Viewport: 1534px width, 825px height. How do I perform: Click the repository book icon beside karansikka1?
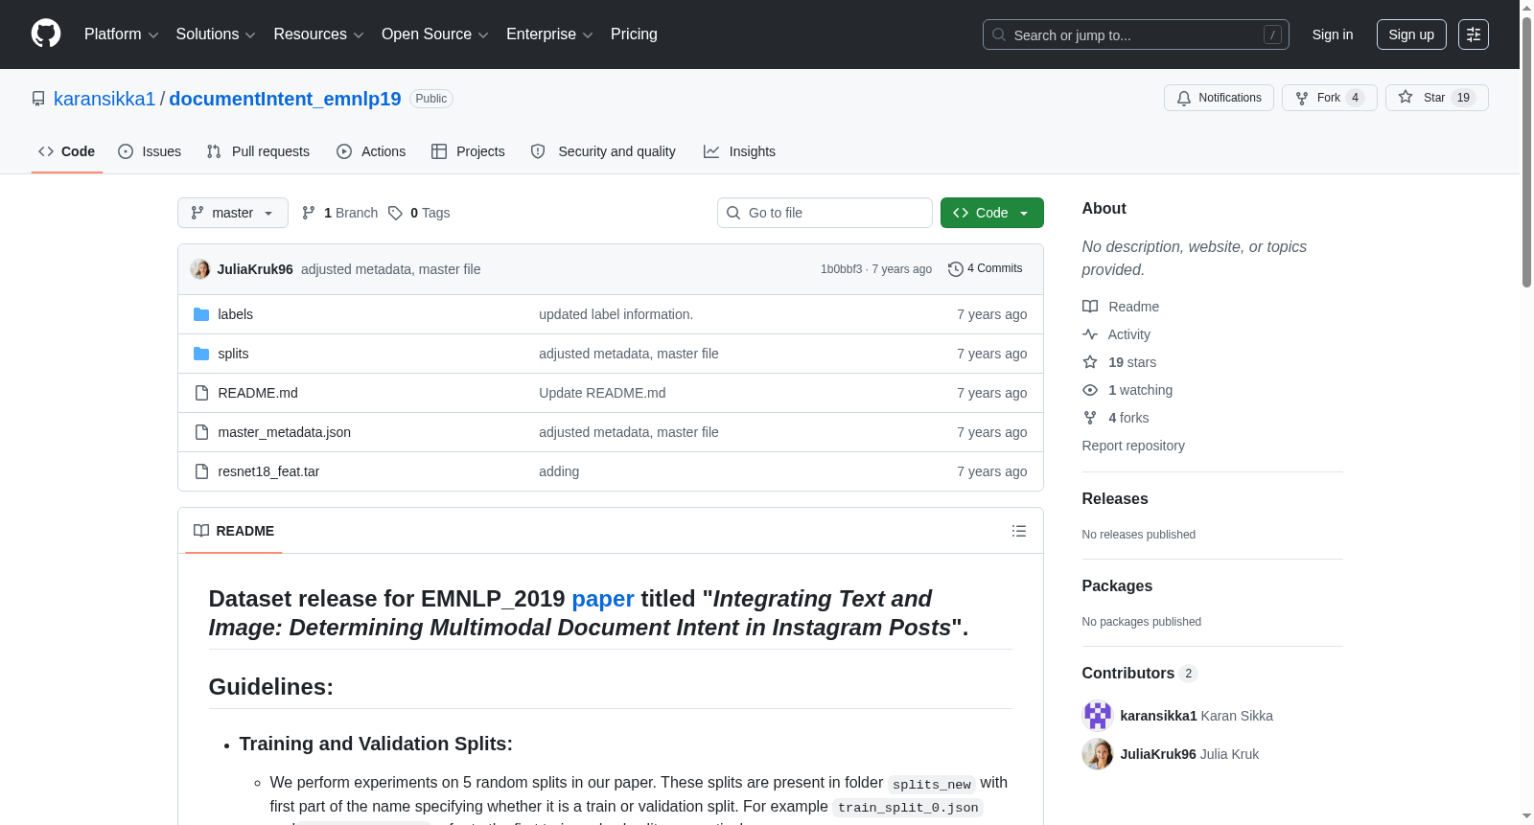point(38,99)
